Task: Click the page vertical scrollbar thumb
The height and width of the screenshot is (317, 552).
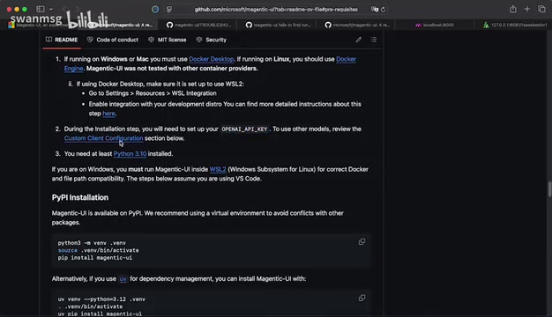Action: [x=549, y=189]
